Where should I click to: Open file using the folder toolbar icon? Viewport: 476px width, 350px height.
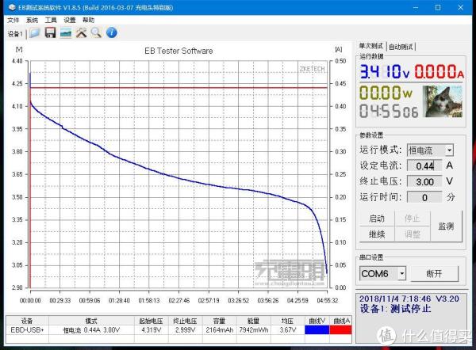[34, 32]
